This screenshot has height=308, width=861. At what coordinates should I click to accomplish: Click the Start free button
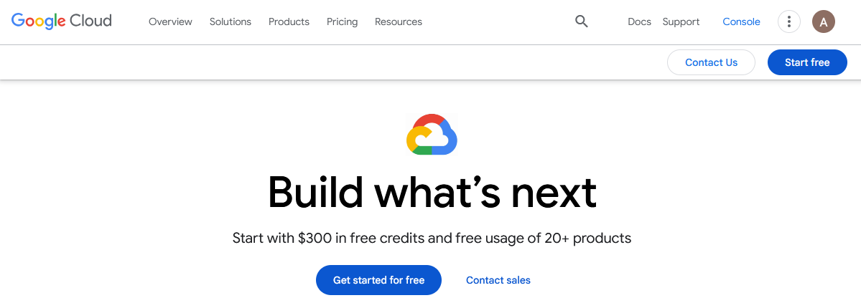(807, 62)
